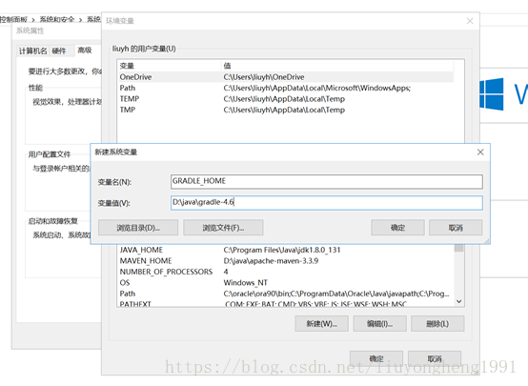Select the TEMP user variable row

pyautogui.click(x=286, y=99)
